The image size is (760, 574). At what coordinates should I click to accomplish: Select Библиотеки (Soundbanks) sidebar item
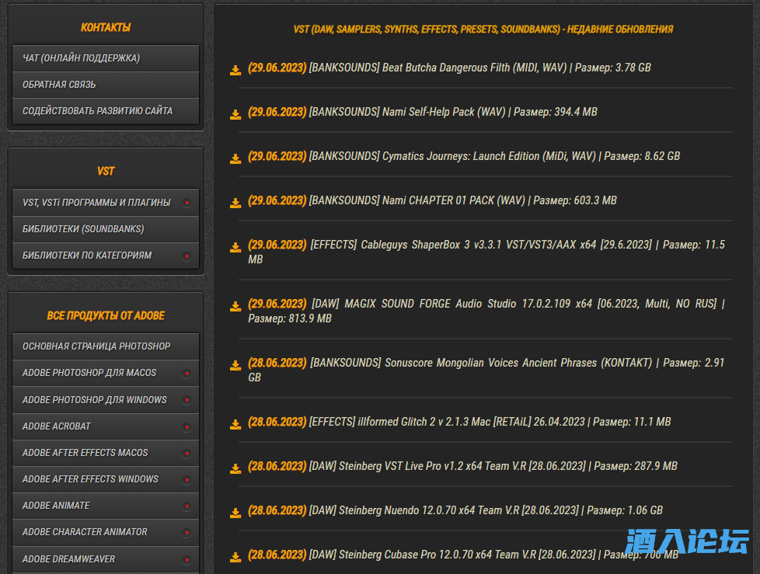pyautogui.click(x=105, y=229)
